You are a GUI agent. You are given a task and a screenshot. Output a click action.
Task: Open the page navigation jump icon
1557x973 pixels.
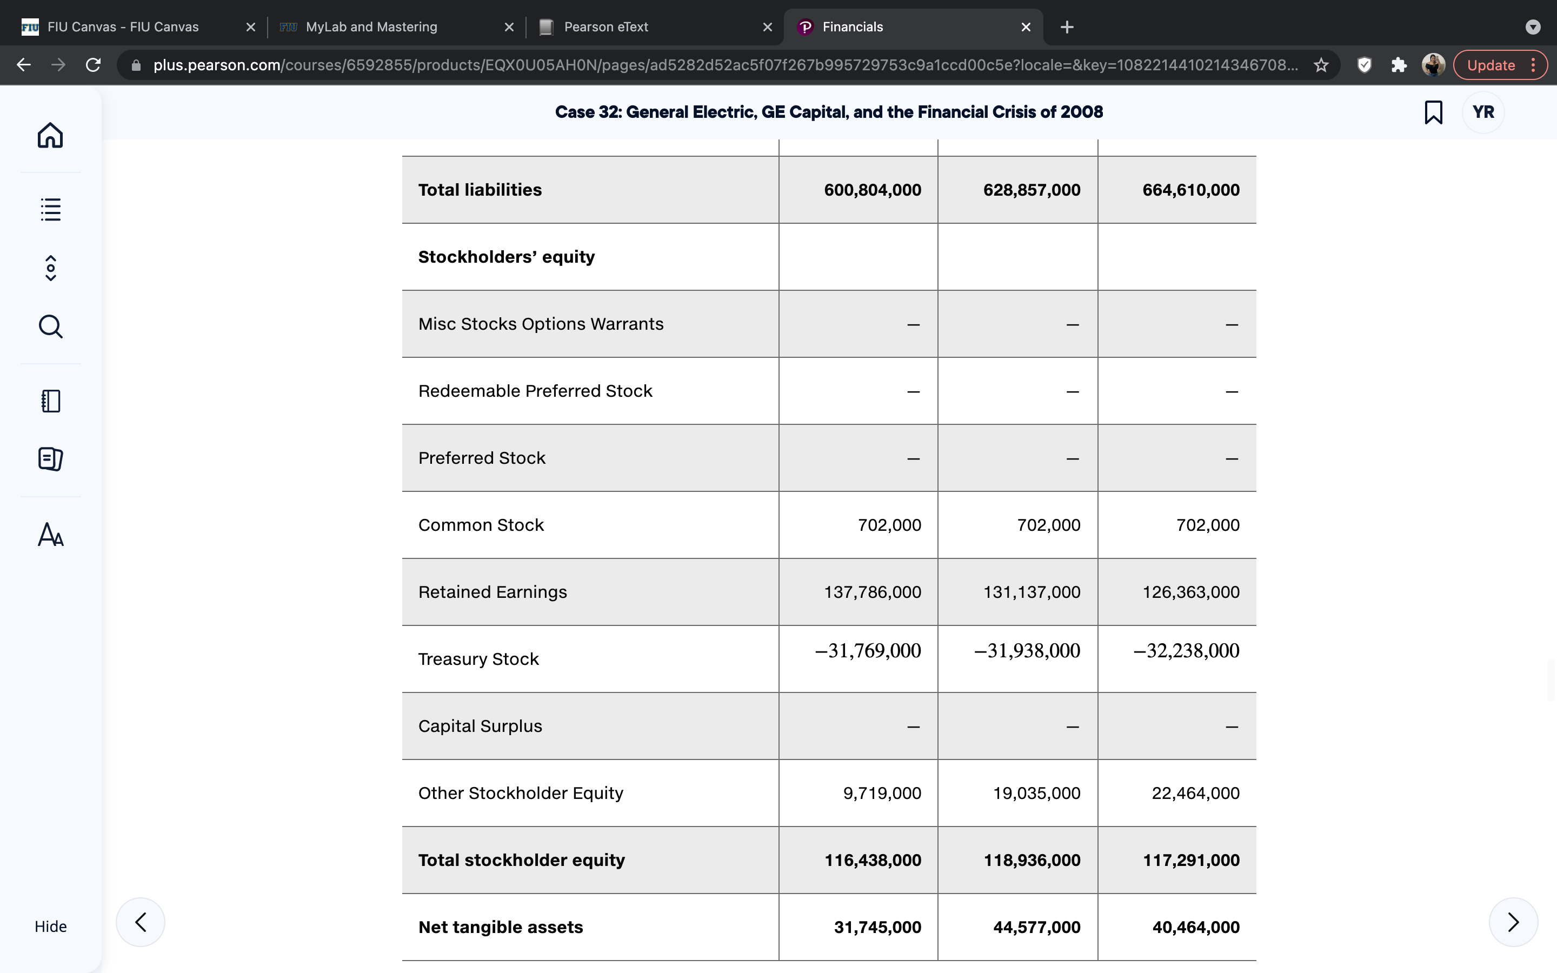tap(50, 268)
